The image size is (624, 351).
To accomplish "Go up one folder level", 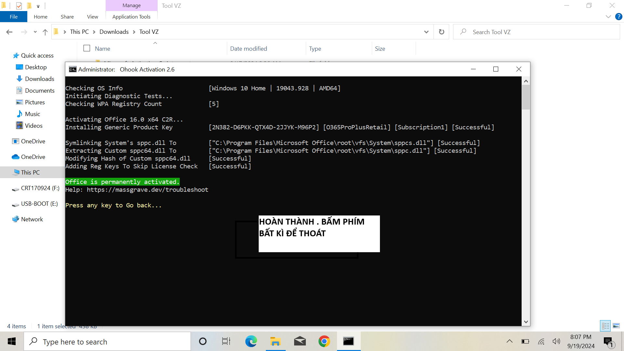I will 45,32.
